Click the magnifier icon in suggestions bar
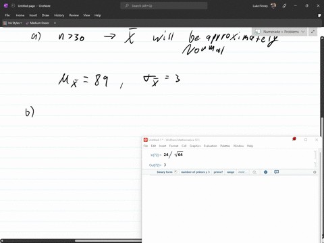324x243 pixels. pyautogui.click(x=254, y=172)
